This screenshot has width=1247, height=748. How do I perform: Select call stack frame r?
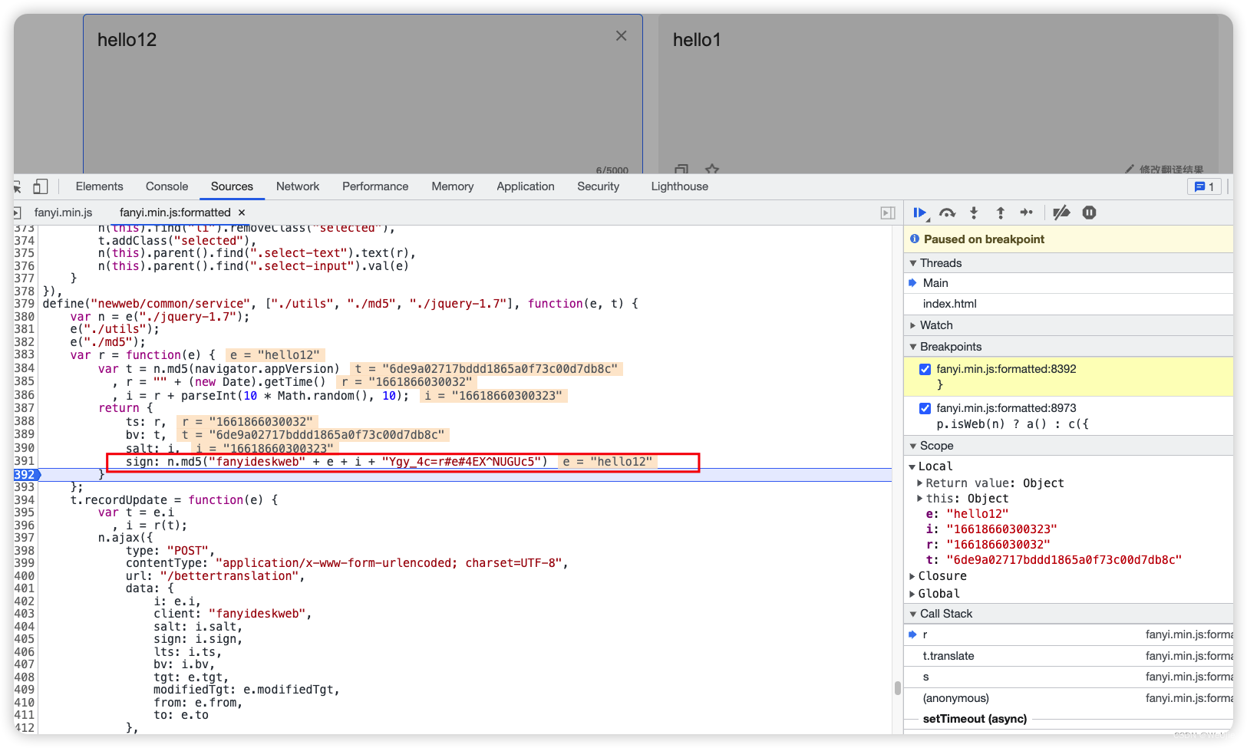click(1068, 634)
